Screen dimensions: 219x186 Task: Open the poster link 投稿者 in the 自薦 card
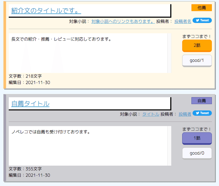(x=185, y=114)
